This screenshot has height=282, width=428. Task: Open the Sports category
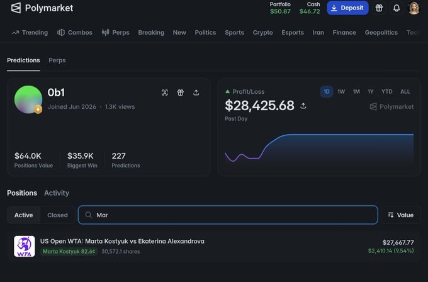[x=235, y=33]
